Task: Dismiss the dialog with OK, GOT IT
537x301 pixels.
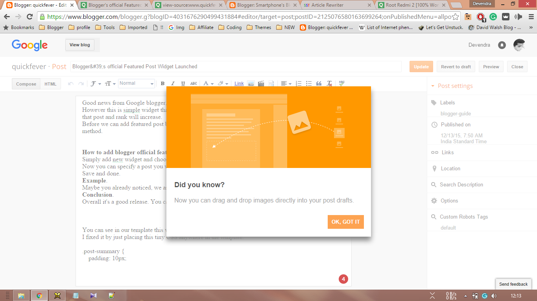Action: pos(345,222)
